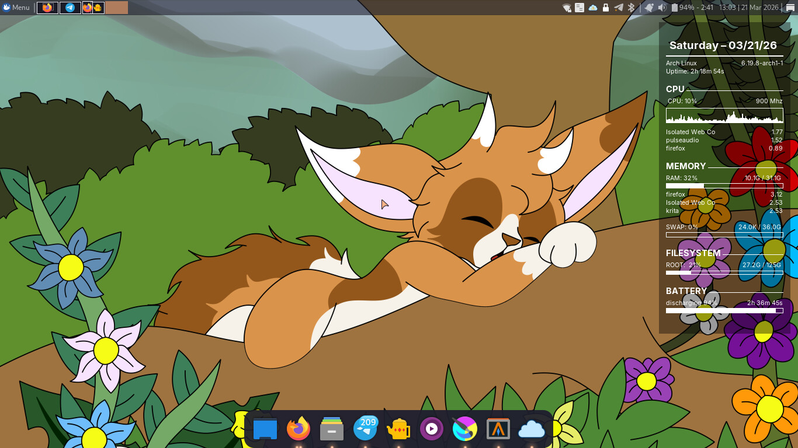Open the cloud app in the dock
The width and height of the screenshot is (798, 448).
(x=532, y=429)
